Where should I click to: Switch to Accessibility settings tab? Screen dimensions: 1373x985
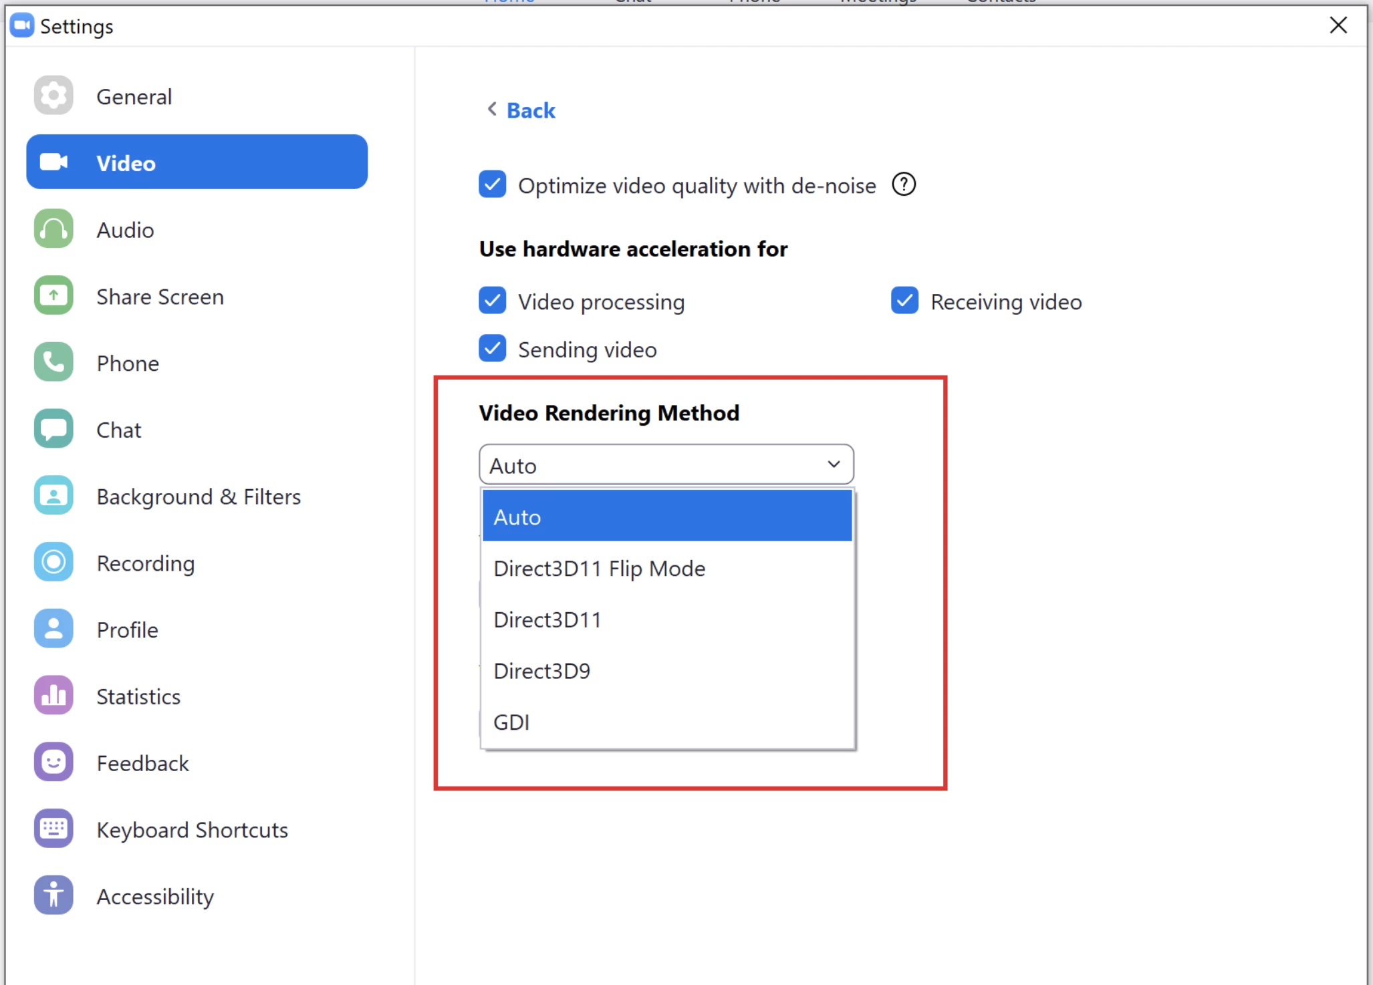(155, 896)
